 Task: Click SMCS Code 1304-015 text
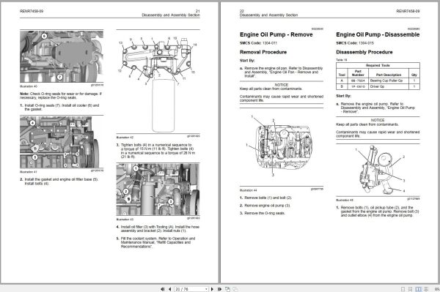(x=355, y=43)
